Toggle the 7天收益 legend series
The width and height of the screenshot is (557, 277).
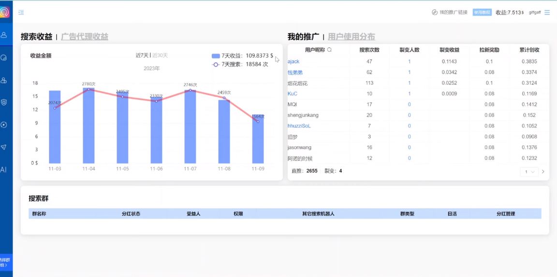click(242, 55)
